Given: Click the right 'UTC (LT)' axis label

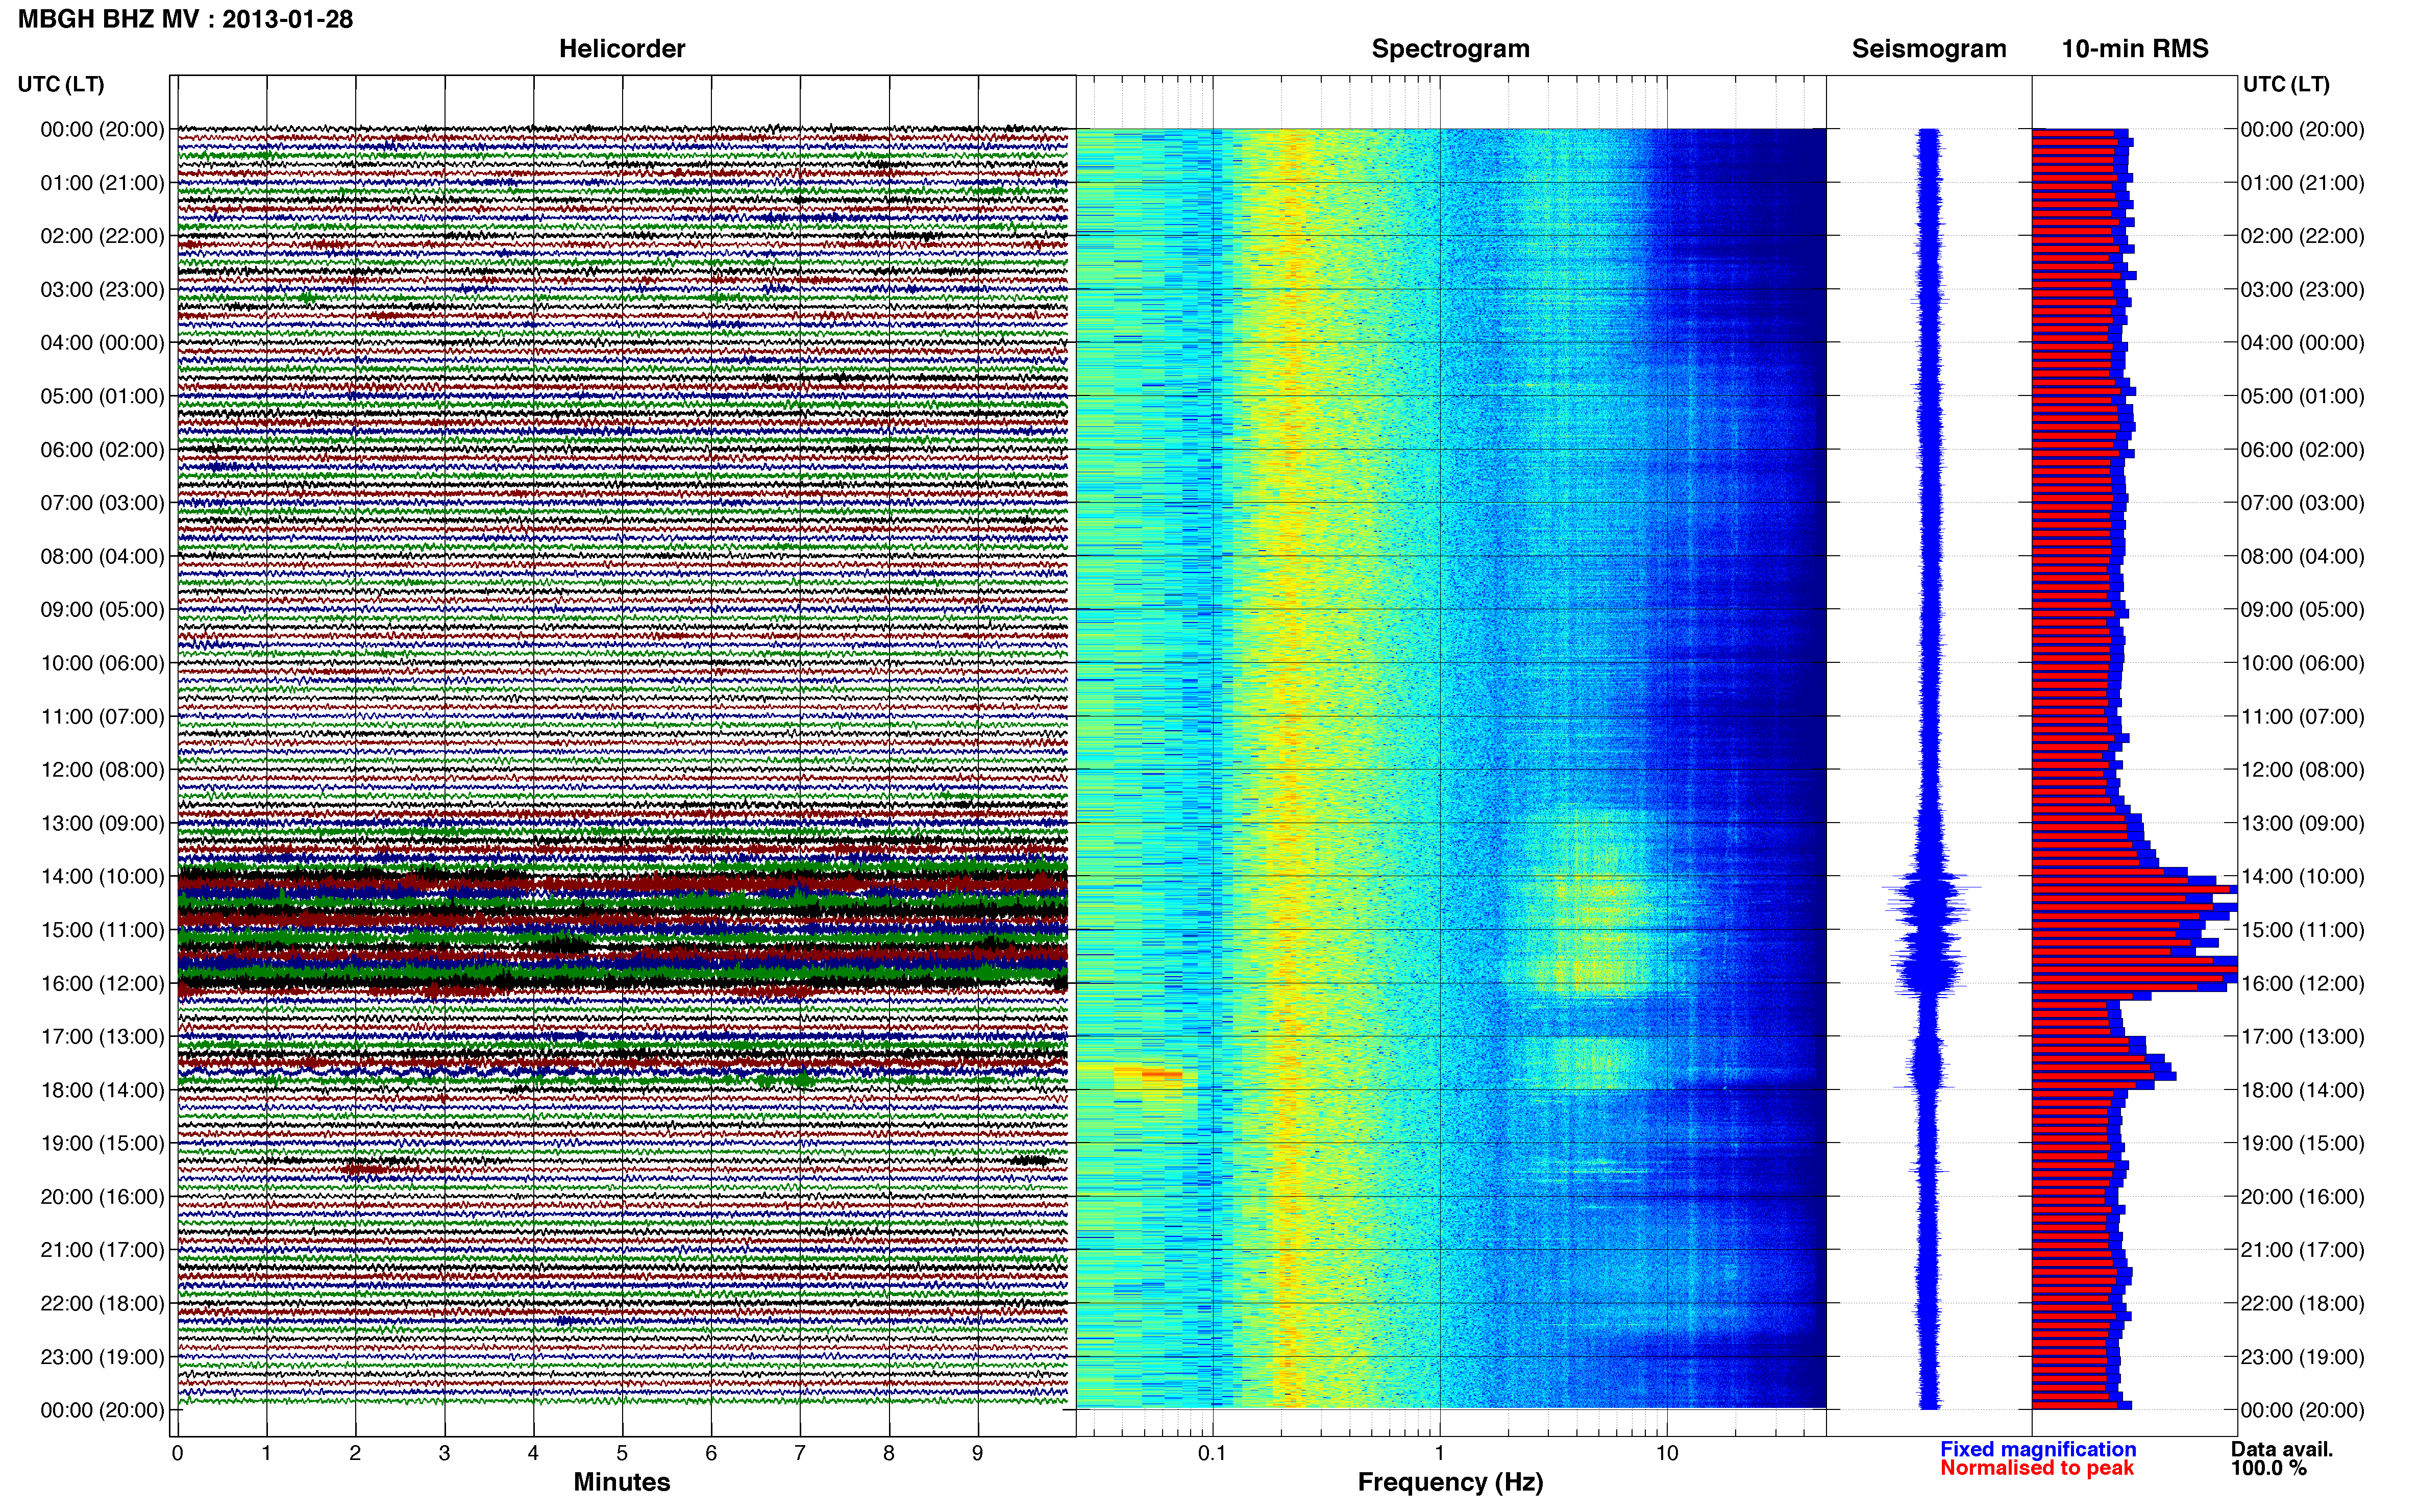Looking at the screenshot, I should click(2286, 84).
